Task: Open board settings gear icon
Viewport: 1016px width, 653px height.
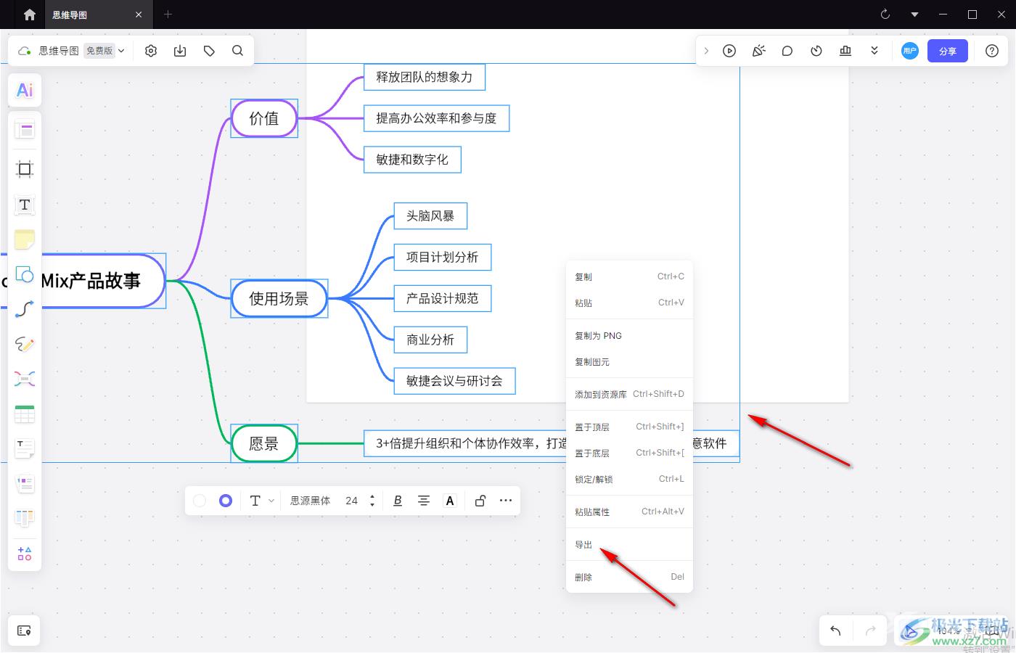Action: tap(151, 51)
